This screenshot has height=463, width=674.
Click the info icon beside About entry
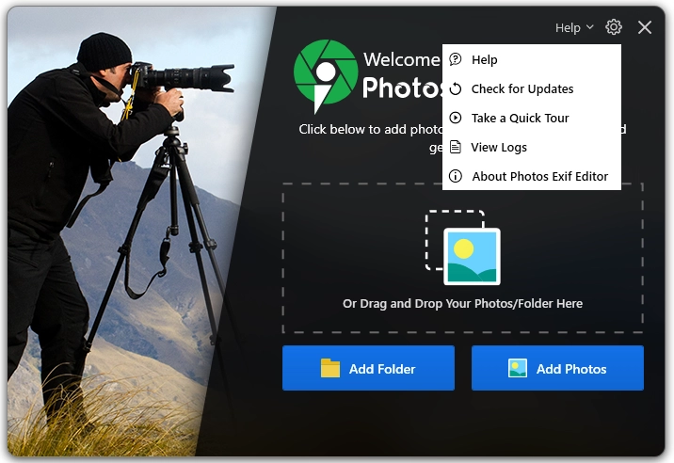pos(456,177)
